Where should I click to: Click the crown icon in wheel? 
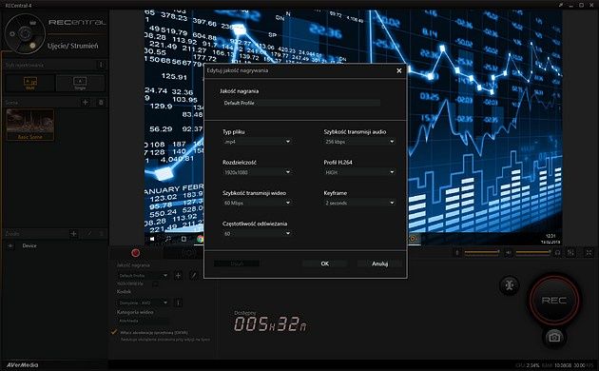pyautogui.click(x=33, y=23)
